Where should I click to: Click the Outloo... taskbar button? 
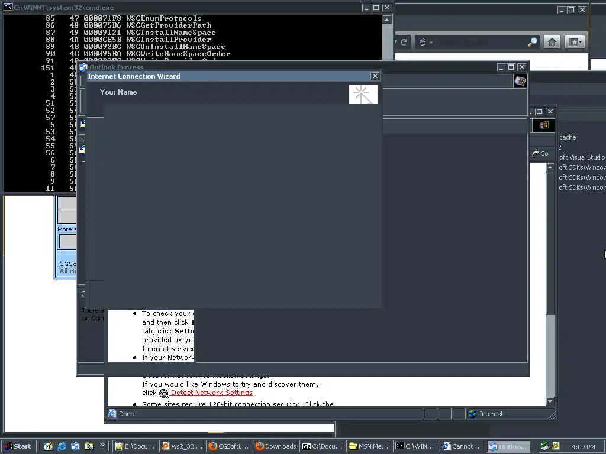tap(508, 446)
